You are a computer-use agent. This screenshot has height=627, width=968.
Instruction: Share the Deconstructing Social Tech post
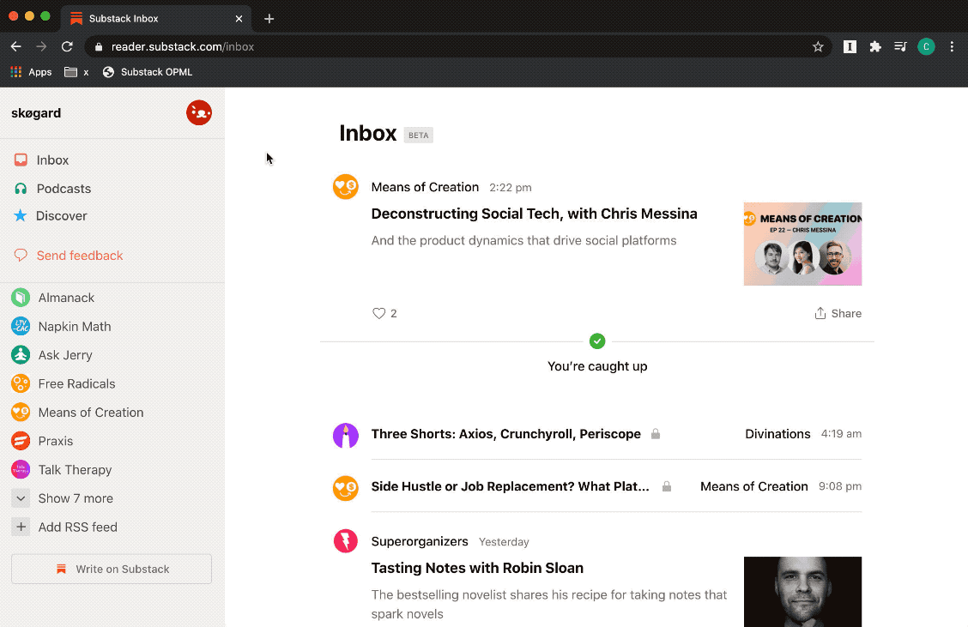(838, 314)
